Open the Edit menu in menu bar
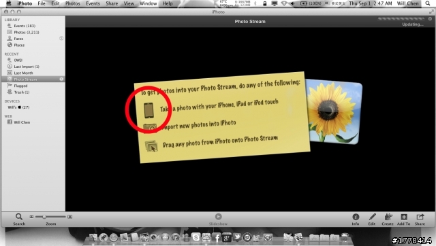Image resolution: width=436 pixels, height=246 pixels. tap(55, 3)
